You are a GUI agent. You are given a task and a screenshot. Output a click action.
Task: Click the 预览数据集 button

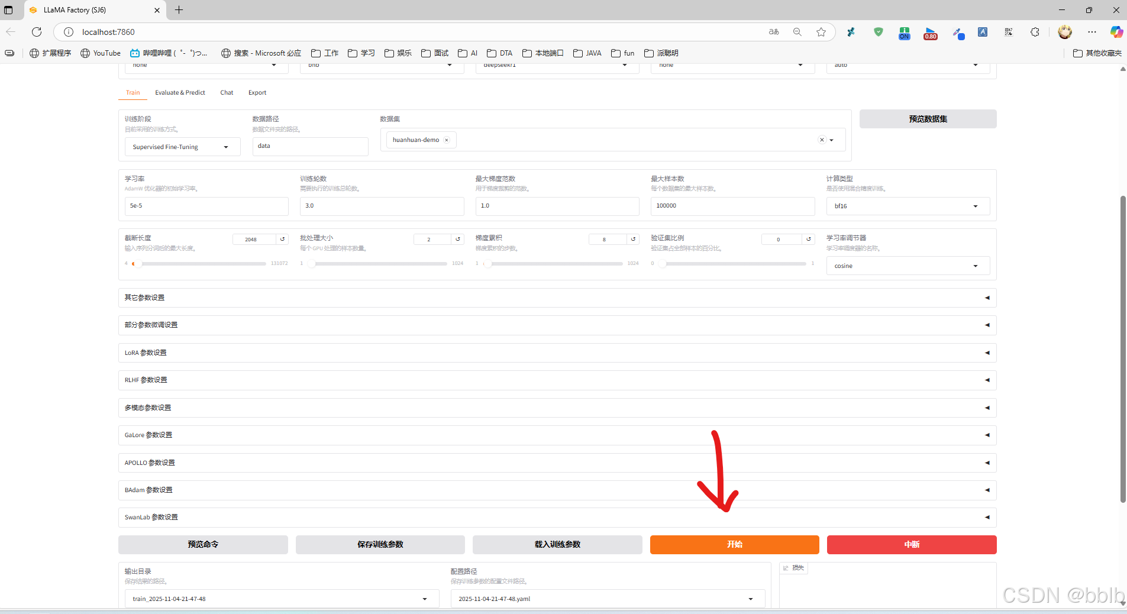pyautogui.click(x=928, y=119)
